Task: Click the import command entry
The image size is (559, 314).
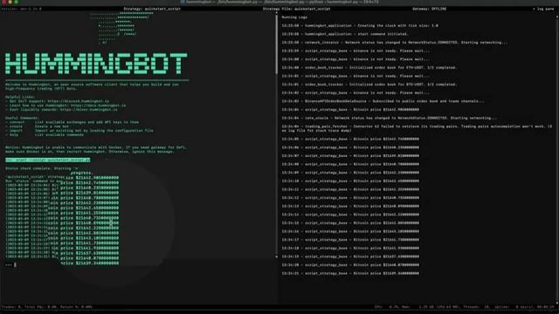Action: (79, 131)
